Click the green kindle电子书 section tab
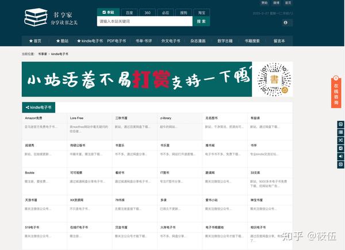This screenshot has height=250, width=345. pos(39,107)
